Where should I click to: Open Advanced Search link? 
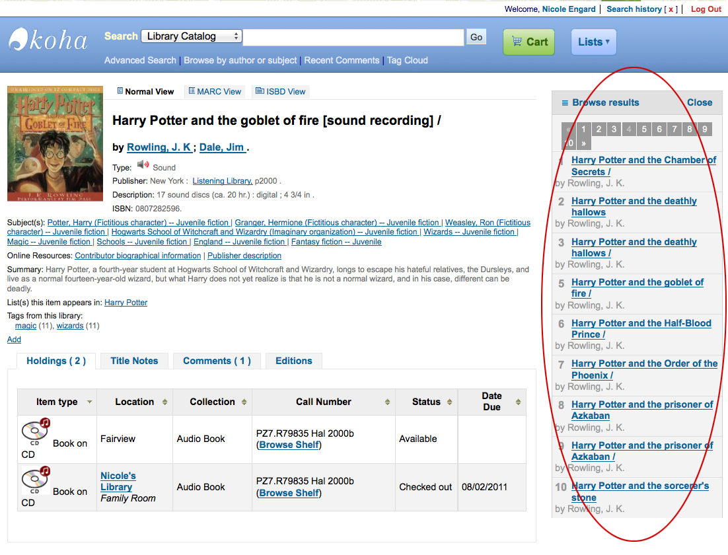140,60
